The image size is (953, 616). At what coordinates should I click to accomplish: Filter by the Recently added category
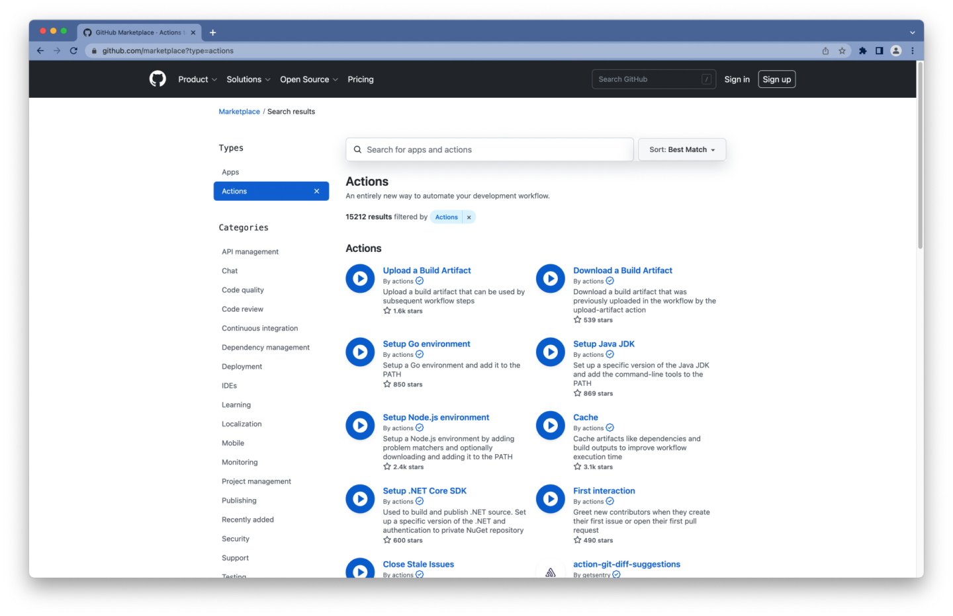pyautogui.click(x=248, y=520)
